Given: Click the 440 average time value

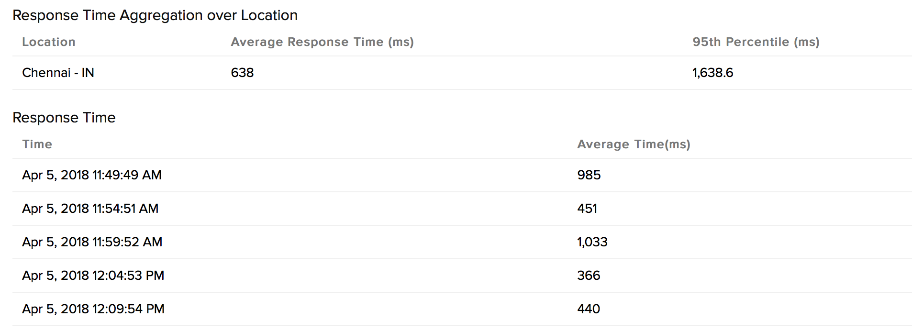Looking at the screenshot, I should pyautogui.click(x=589, y=309).
